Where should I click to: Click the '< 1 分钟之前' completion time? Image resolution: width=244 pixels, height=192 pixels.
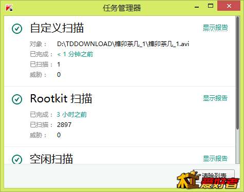(x=75, y=54)
